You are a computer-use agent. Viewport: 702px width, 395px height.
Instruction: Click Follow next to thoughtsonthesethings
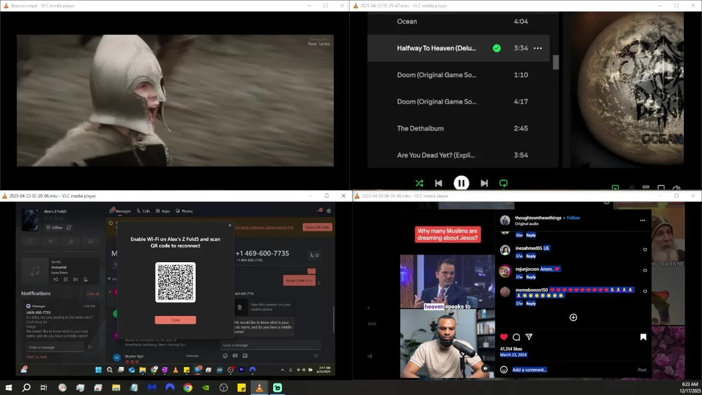pos(574,218)
